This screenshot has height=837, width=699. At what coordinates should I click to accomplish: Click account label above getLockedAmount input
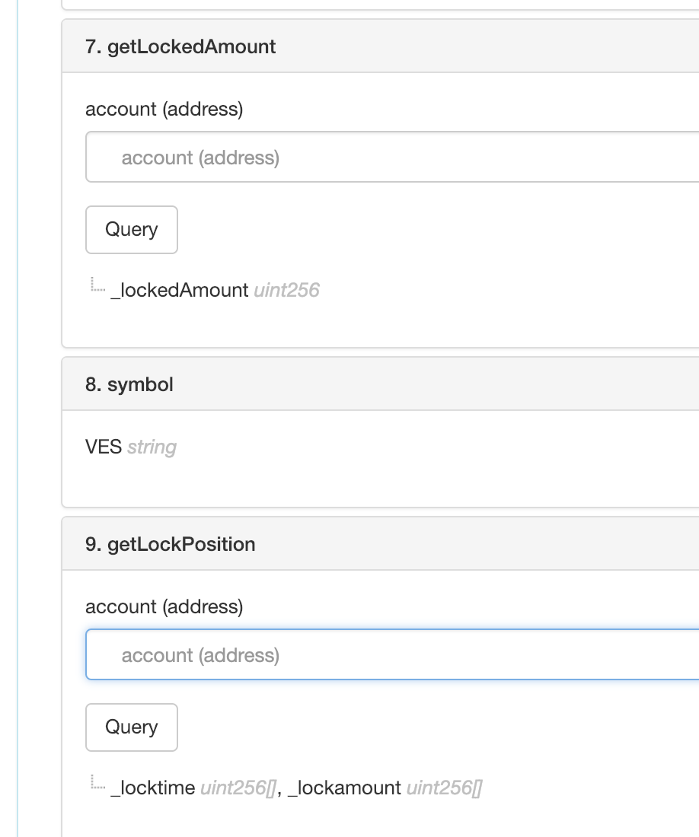click(x=164, y=109)
